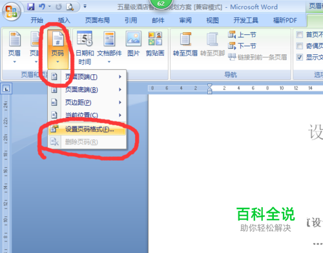Toggle the 首页不同 checkbox
The width and height of the screenshot is (323, 253).
click(x=300, y=34)
